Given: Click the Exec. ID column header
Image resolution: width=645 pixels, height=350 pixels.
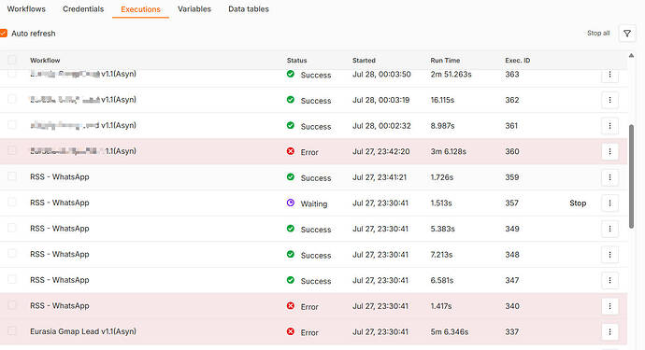Looking at the screenshot, I should click(x=518, y=61).
